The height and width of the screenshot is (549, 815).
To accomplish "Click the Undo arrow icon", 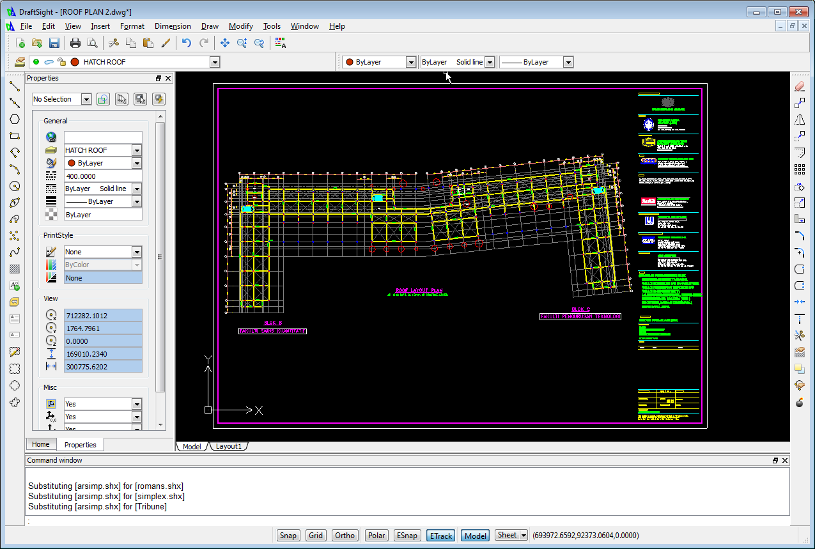I will 186,43.
